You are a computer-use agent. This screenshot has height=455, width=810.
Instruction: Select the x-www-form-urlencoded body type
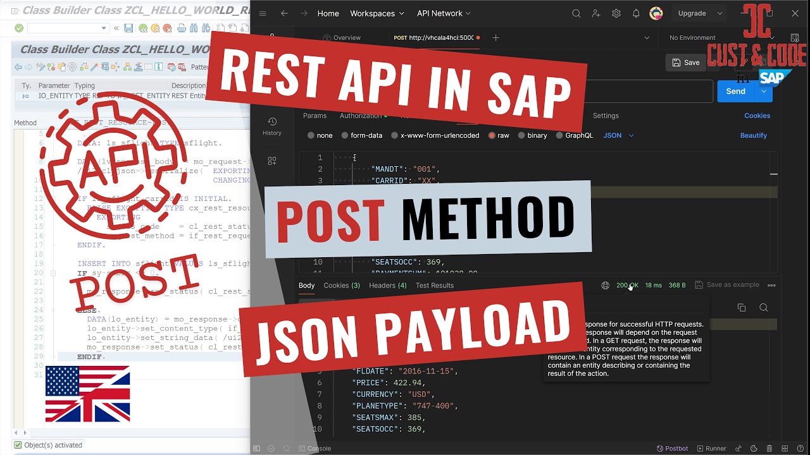point(435,135)
